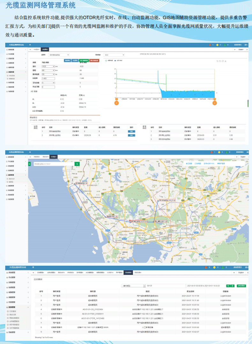Click the red alarm icon in the log screen header
Image resolution: width=252 pixels, height=344 pixels.
[206, 268]
